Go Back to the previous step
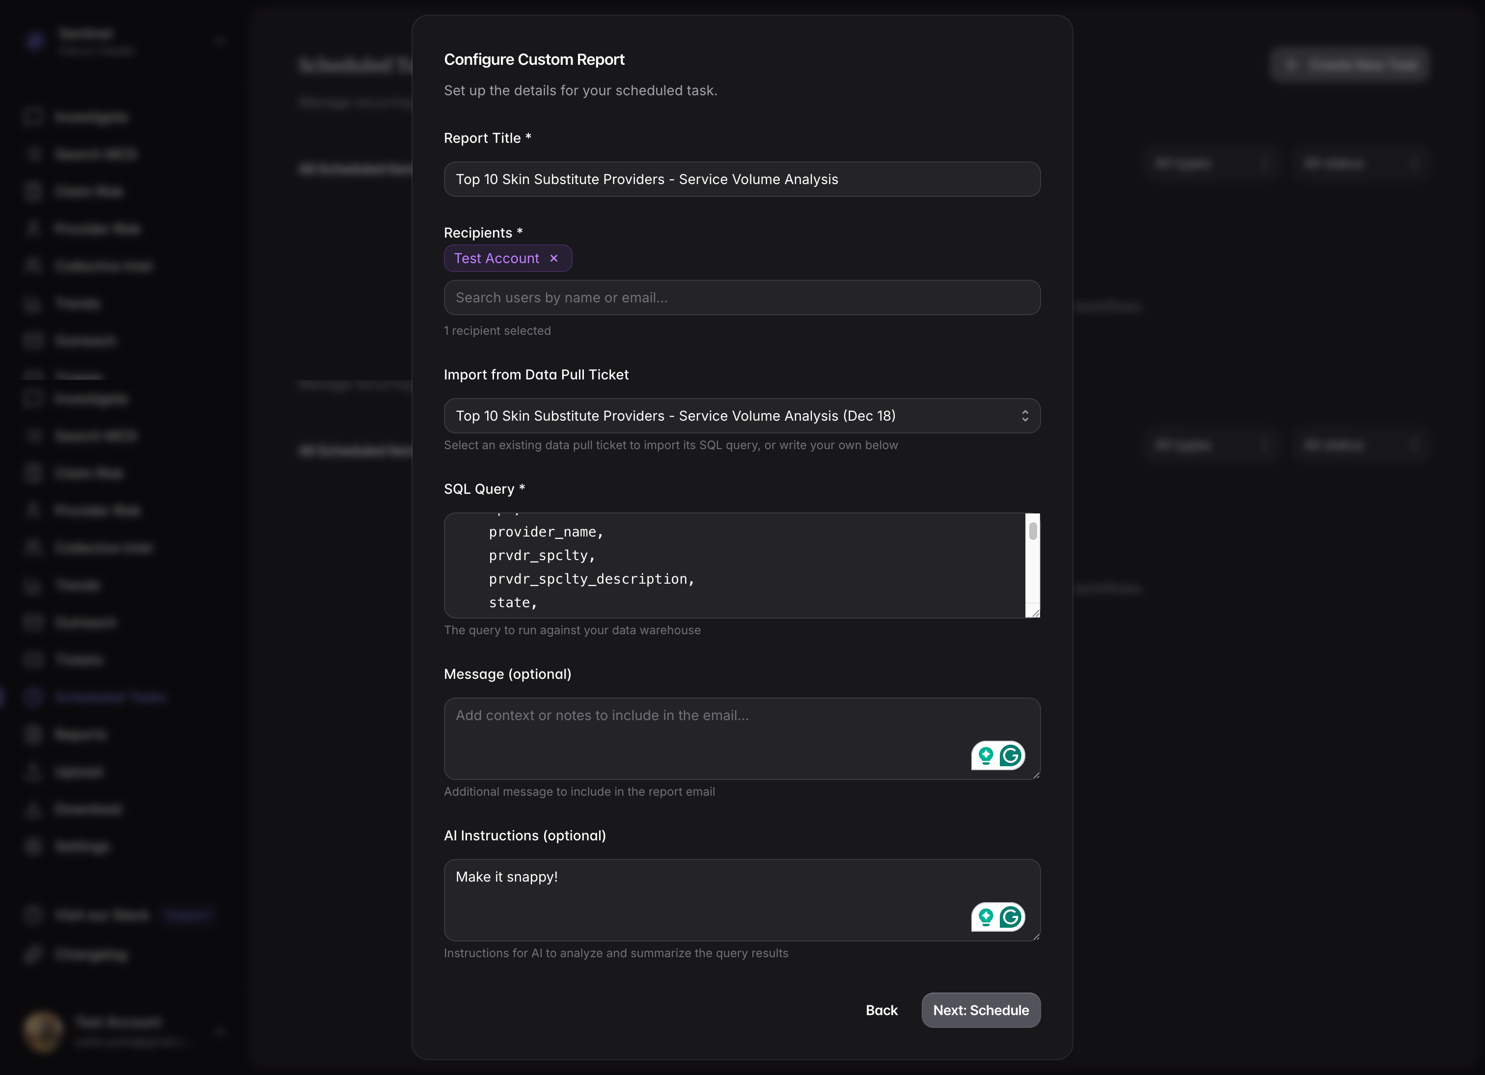This screenshot has width=1485, height=1075. pos(881,1010)
